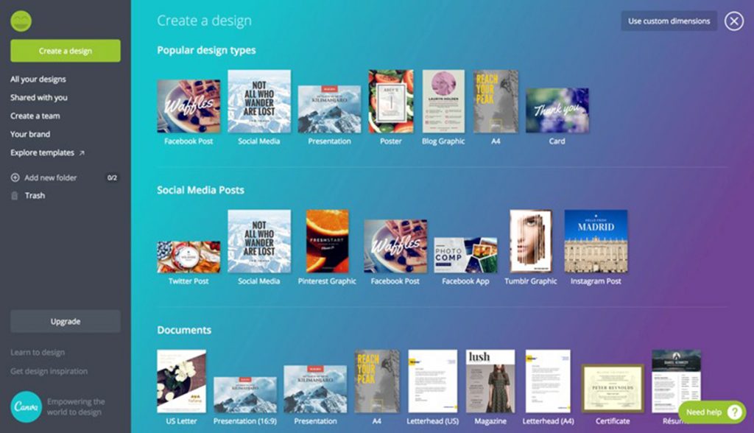Click Use custom dimensions button
754x433 pixels.
669,21
